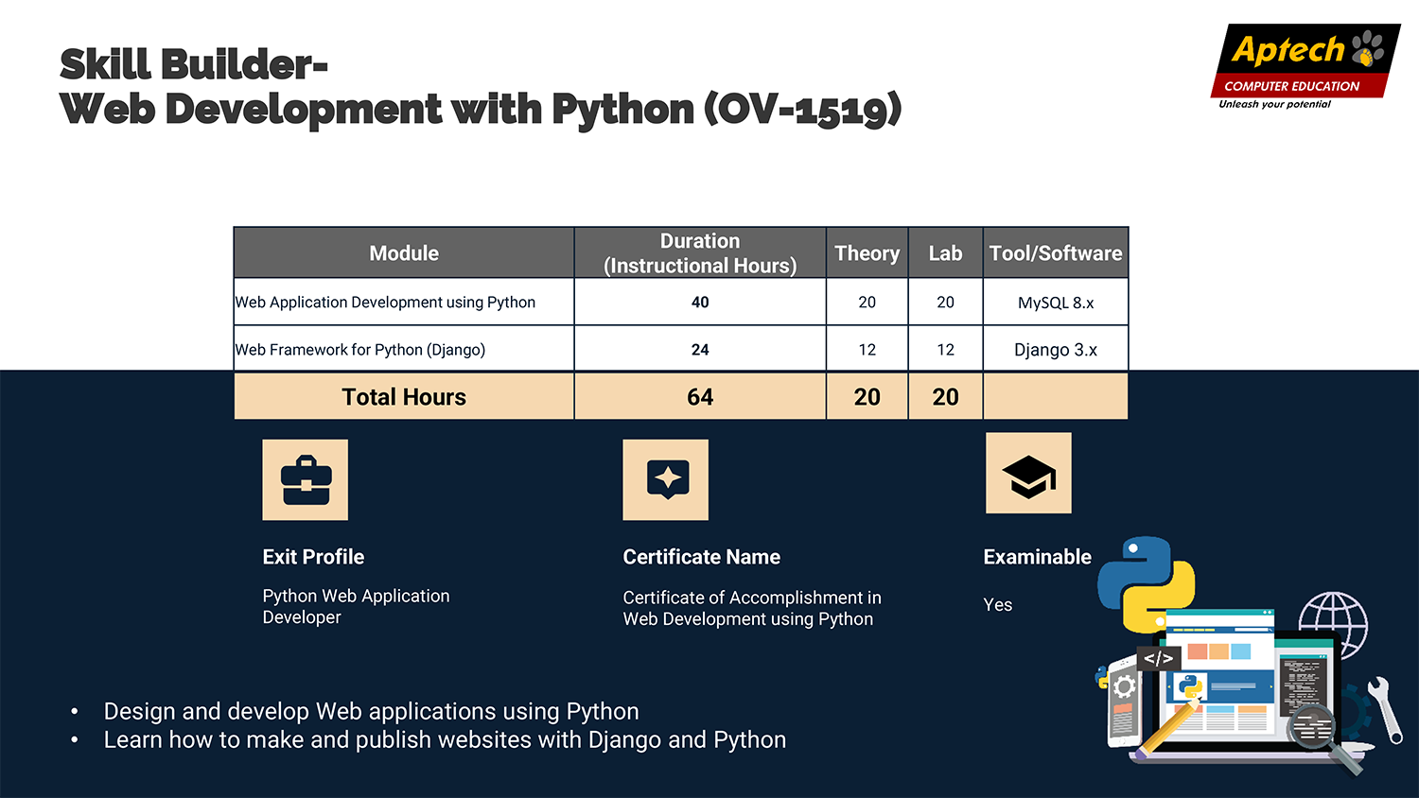The height and width of the screenshot is (798, 1419).
Task: Click the code tag </> badge
Action: [x=1158, y=659]
